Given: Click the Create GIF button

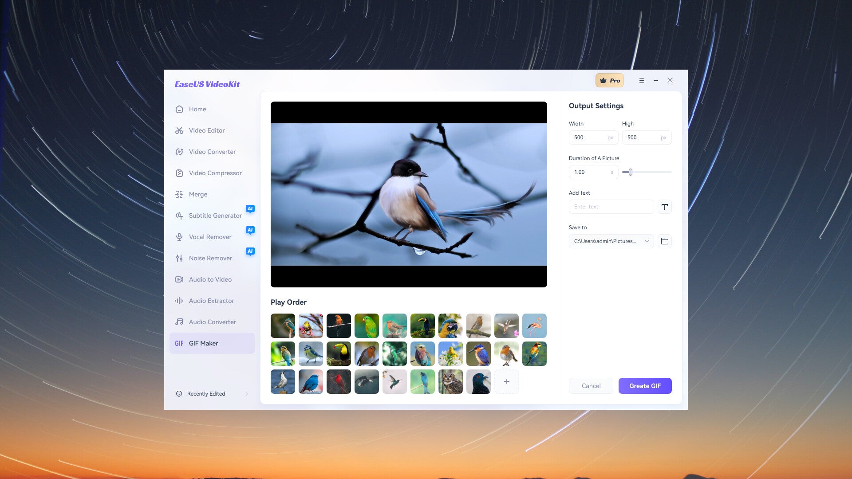Looking at the screenshot, I should pyautogui.click(x=645, y=386).
